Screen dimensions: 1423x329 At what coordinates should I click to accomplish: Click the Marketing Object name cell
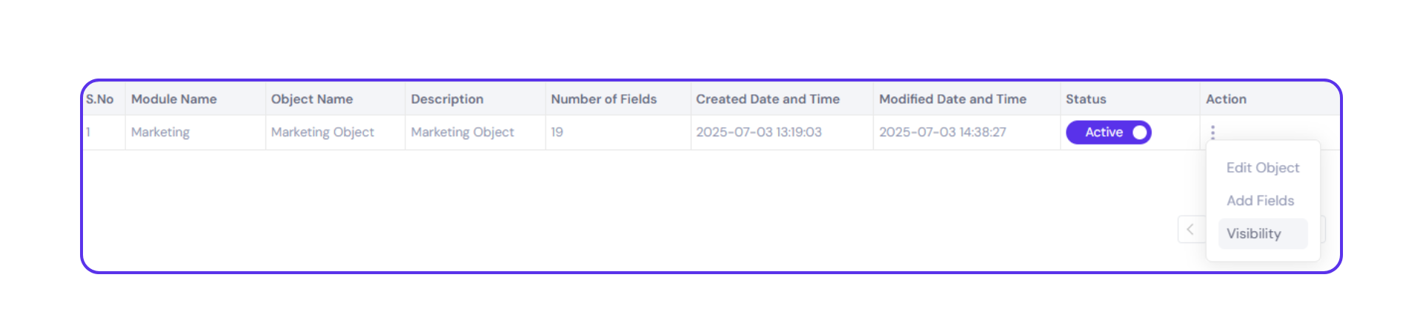322,133
